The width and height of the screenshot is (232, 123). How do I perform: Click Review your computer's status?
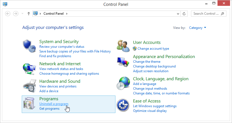pyautogui.click(x=62, y=47)
